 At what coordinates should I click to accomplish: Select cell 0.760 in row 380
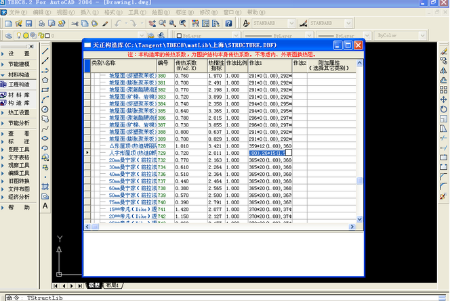tap(191, 76)
